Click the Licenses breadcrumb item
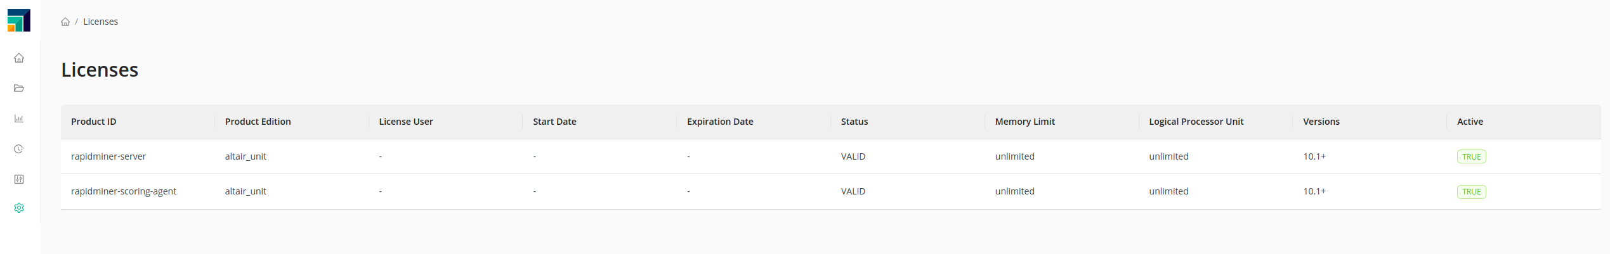1610x254 pixels. pos(100,22)
